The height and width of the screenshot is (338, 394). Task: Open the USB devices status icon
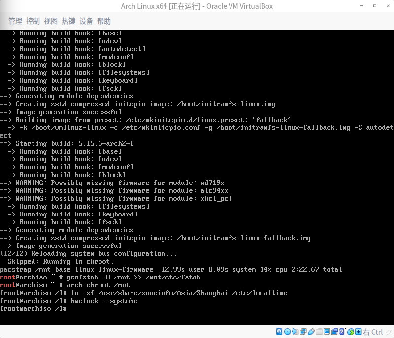coord(311,332)
